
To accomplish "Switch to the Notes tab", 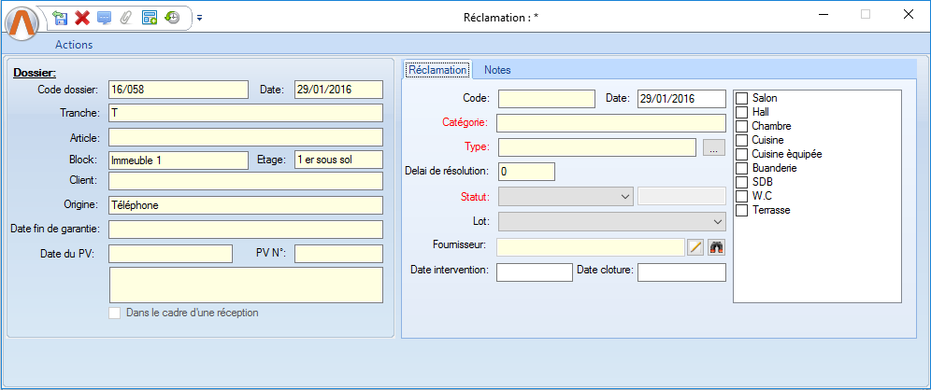I will [497, 70].
